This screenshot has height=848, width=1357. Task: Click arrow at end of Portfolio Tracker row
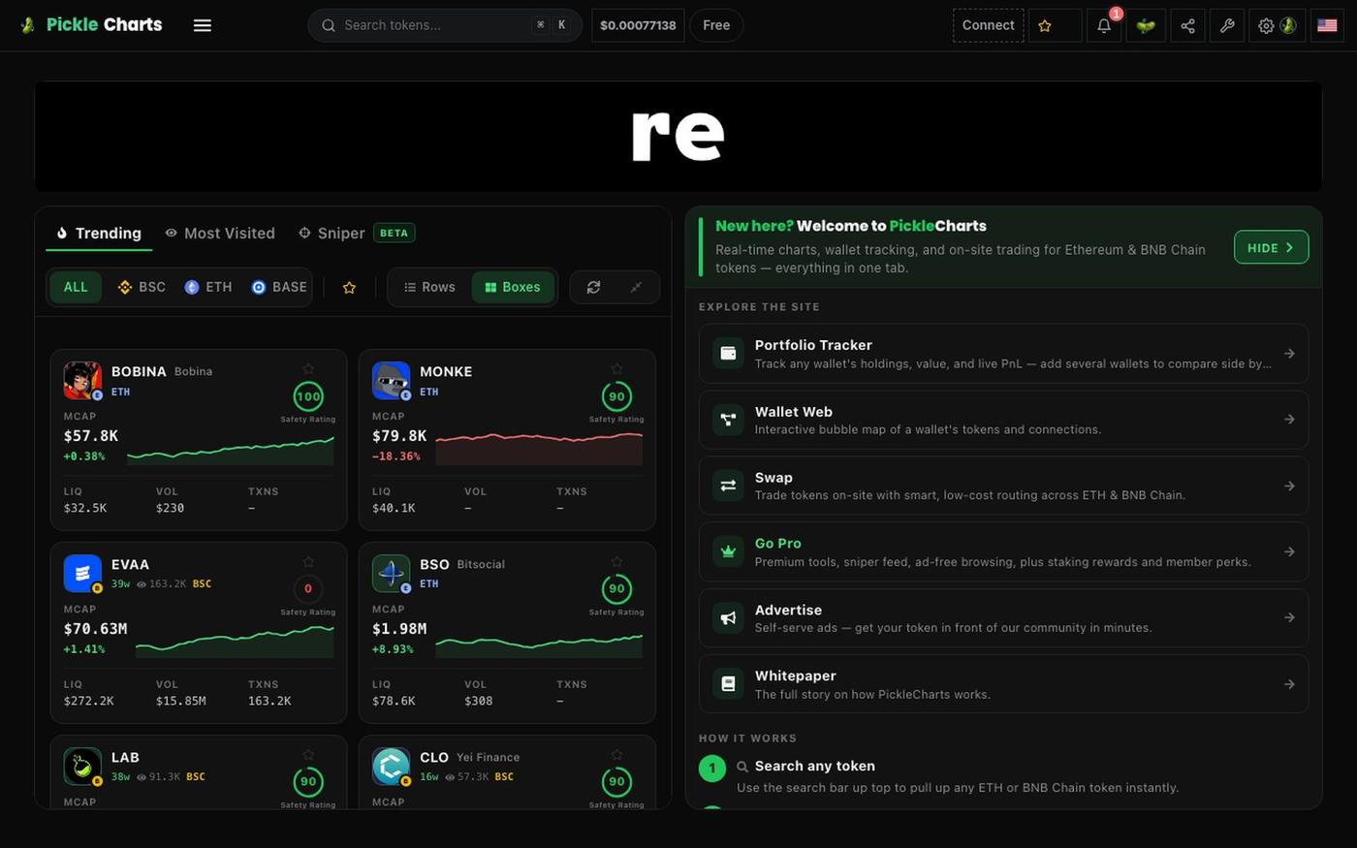coord(1289,354)
